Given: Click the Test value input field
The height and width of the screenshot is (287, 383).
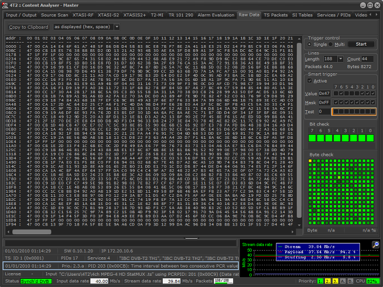Looking at the screenshot, I should point(324,112).
